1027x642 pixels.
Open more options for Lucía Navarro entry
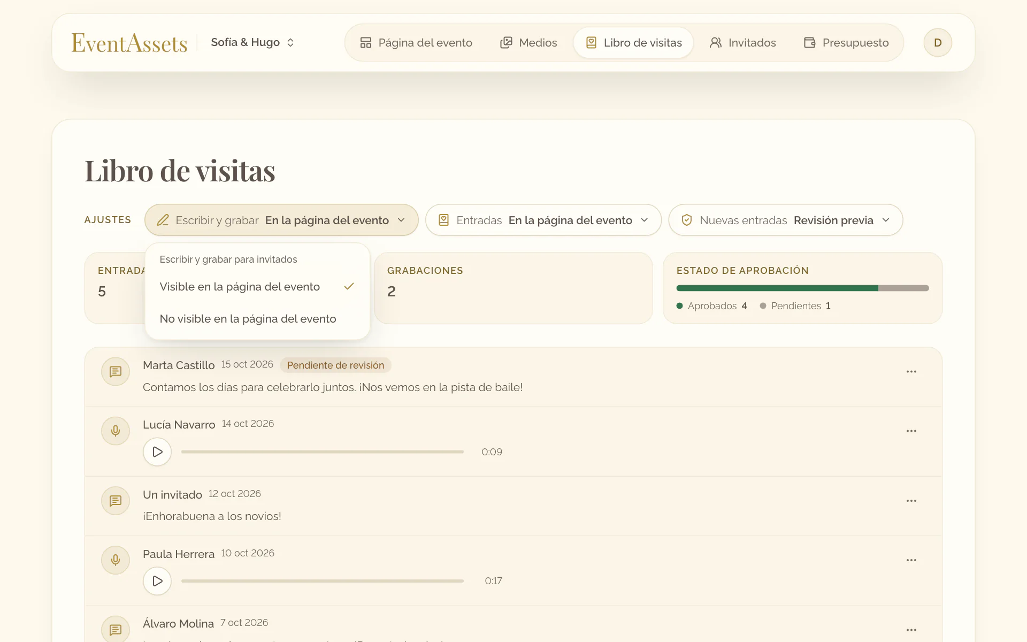(911, 431)
